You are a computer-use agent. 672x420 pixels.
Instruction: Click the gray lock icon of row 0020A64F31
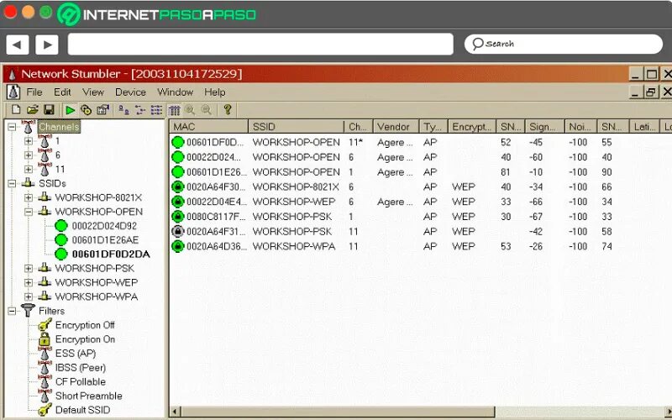(x=177, y=232)
